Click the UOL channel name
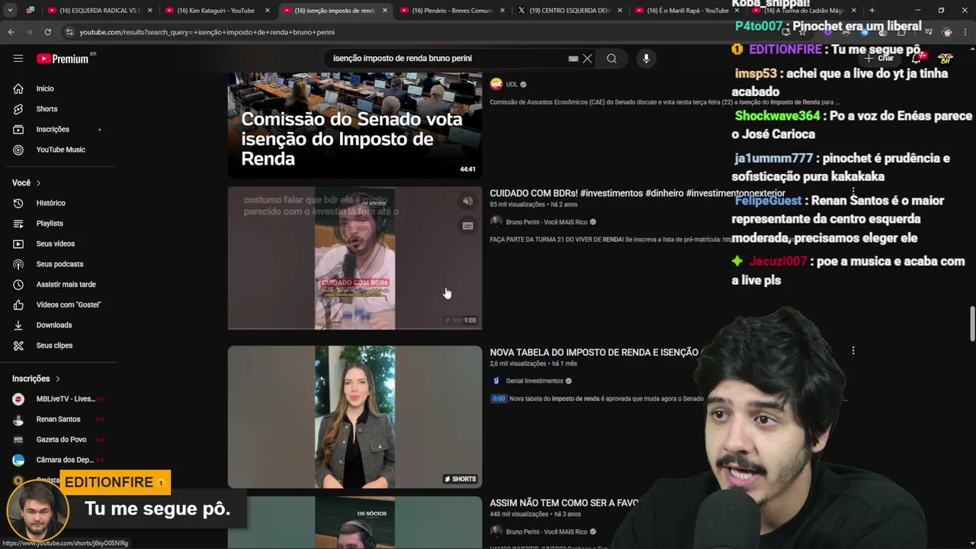976x549 pixels. pyautogui.click(x=512, y=84)
